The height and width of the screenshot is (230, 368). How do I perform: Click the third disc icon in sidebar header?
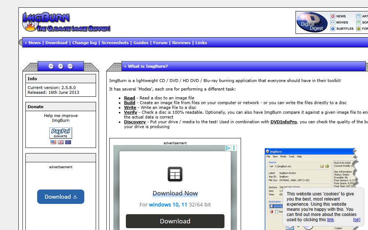coord(70,66)
